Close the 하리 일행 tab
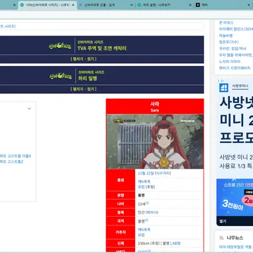Viewport: 253px width, 253px height. [x=190, y=5]
